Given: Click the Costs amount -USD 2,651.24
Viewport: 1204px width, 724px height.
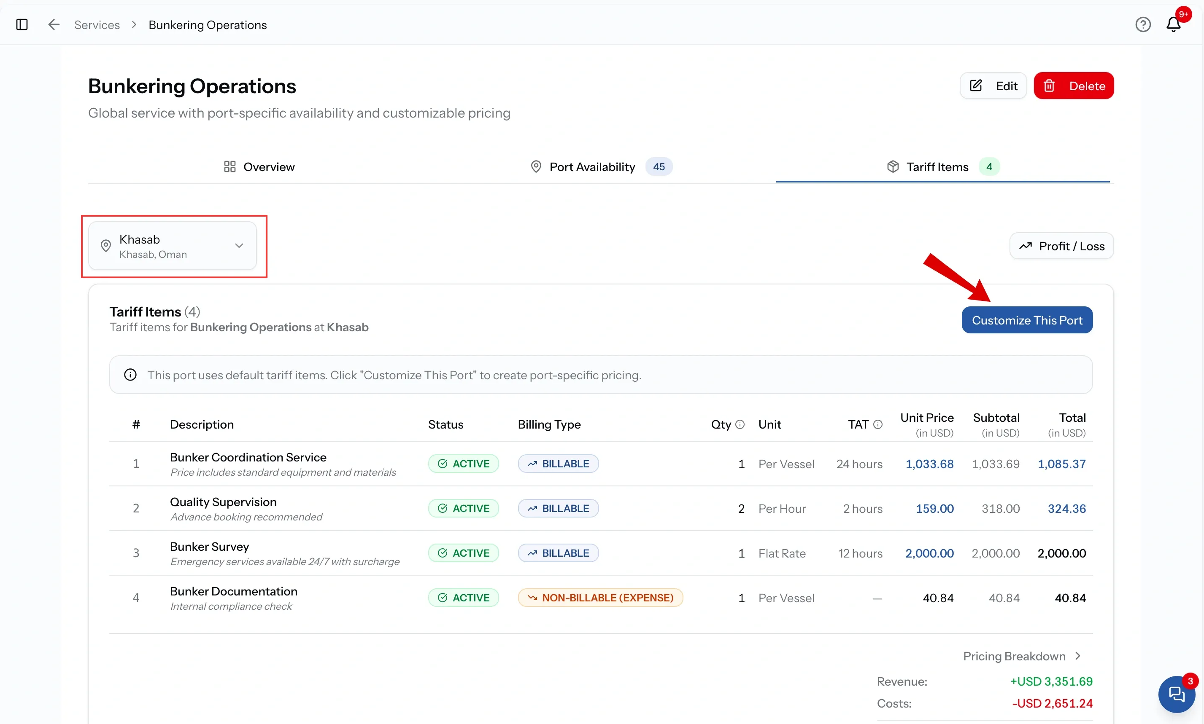Looking at the screenshot, I should click(1052, 703).
